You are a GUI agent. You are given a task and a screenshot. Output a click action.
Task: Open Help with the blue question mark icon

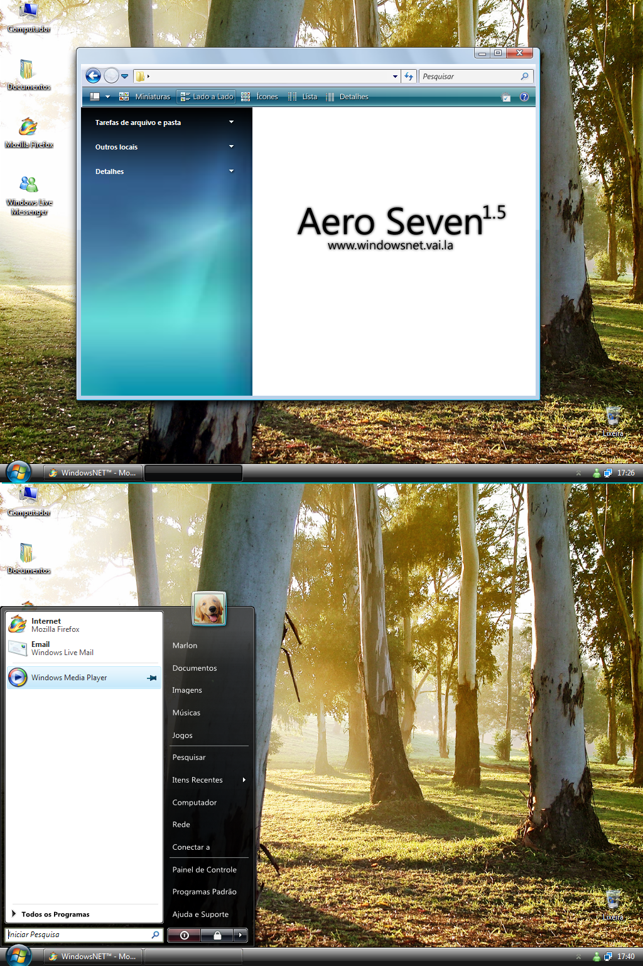point(524,97)
